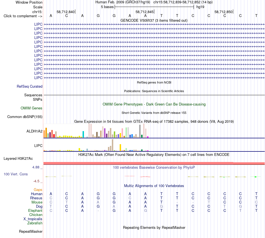This screenshot has width=265, height=238.
Task: Click the PhyloP upper limit value 4.88
Action: click(36, 167)
